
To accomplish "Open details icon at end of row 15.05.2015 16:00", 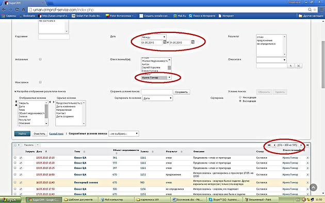I will coord(307,175).
